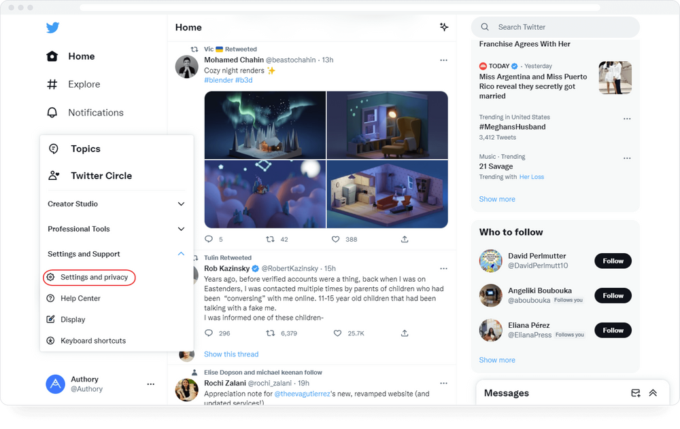The height and width of the screenshot is (429, 680).
Task: Compose a new message in Messages panel
Action: (635, 393)
